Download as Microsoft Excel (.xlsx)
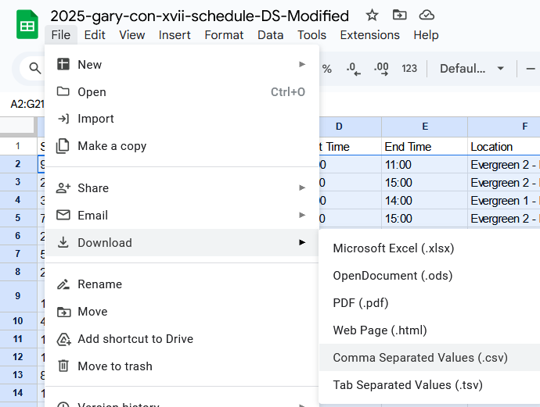The width and height of the screenshot is (540, 407). pos(430,248)
